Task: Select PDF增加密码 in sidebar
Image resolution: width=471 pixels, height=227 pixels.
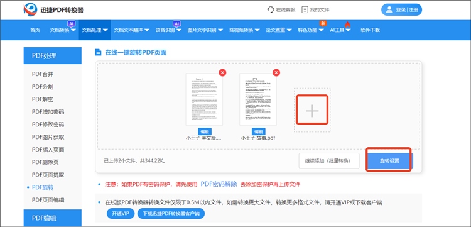Action: (48, 112)
